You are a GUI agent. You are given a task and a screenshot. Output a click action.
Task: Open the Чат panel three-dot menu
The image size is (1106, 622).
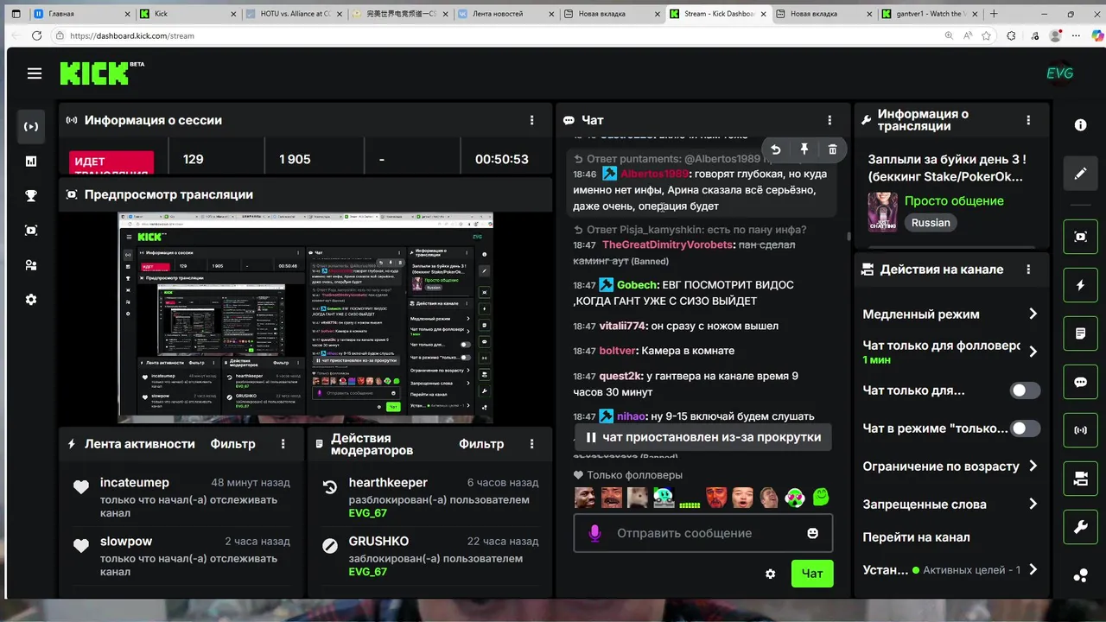pos(829,121)
